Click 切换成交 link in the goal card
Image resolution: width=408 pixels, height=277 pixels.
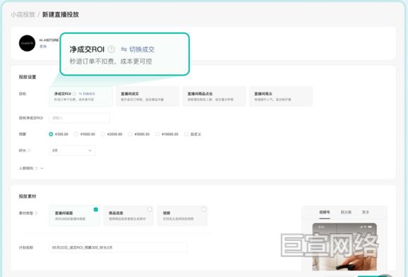[x=87, y=94]
